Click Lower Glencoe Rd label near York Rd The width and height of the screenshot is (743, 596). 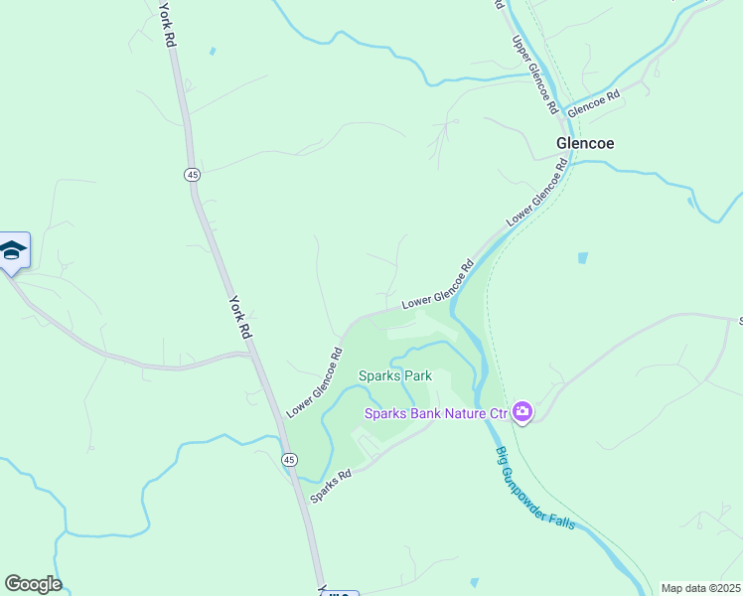(314, 382)
